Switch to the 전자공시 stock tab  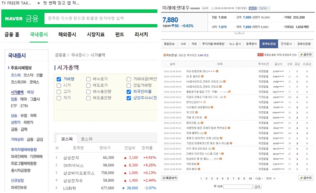point(286,44)
